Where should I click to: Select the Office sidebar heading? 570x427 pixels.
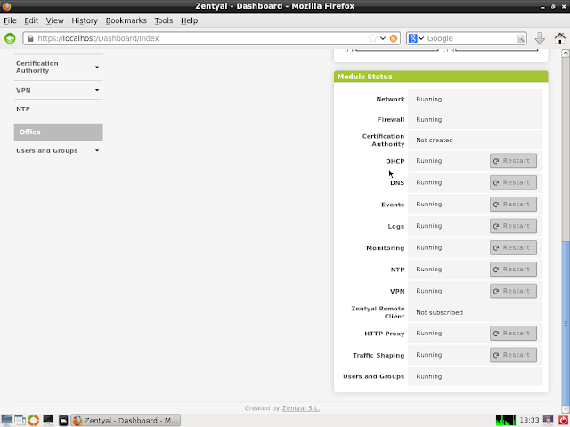[x=58, y=133]
